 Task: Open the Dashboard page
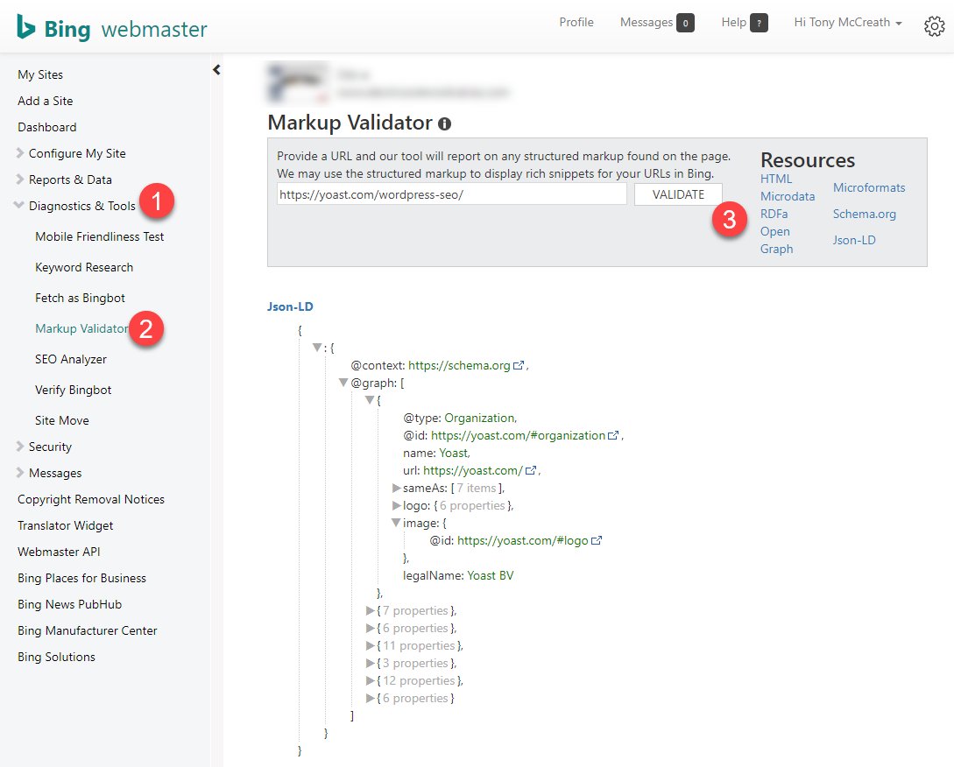click(x=46, y=127)
